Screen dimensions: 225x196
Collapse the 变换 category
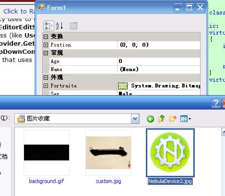[x=46, y=37]
